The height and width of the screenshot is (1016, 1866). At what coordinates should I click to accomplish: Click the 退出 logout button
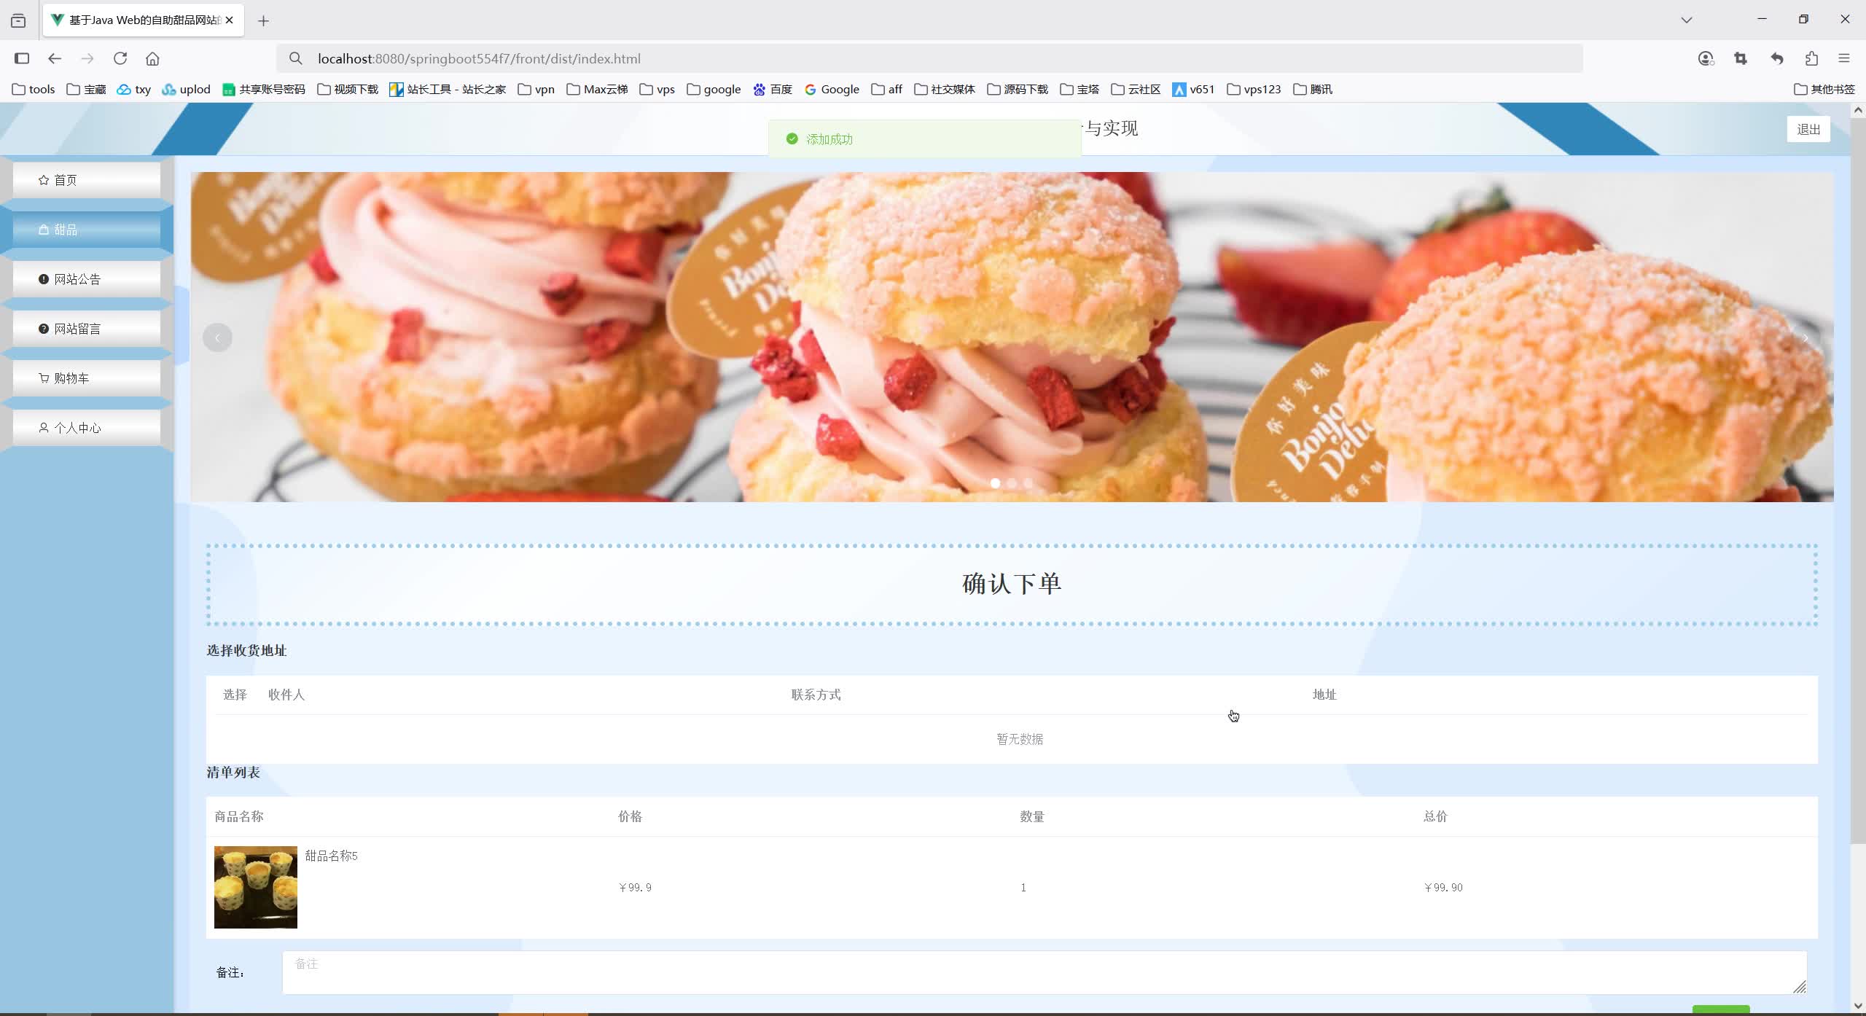pos(1808,129)
